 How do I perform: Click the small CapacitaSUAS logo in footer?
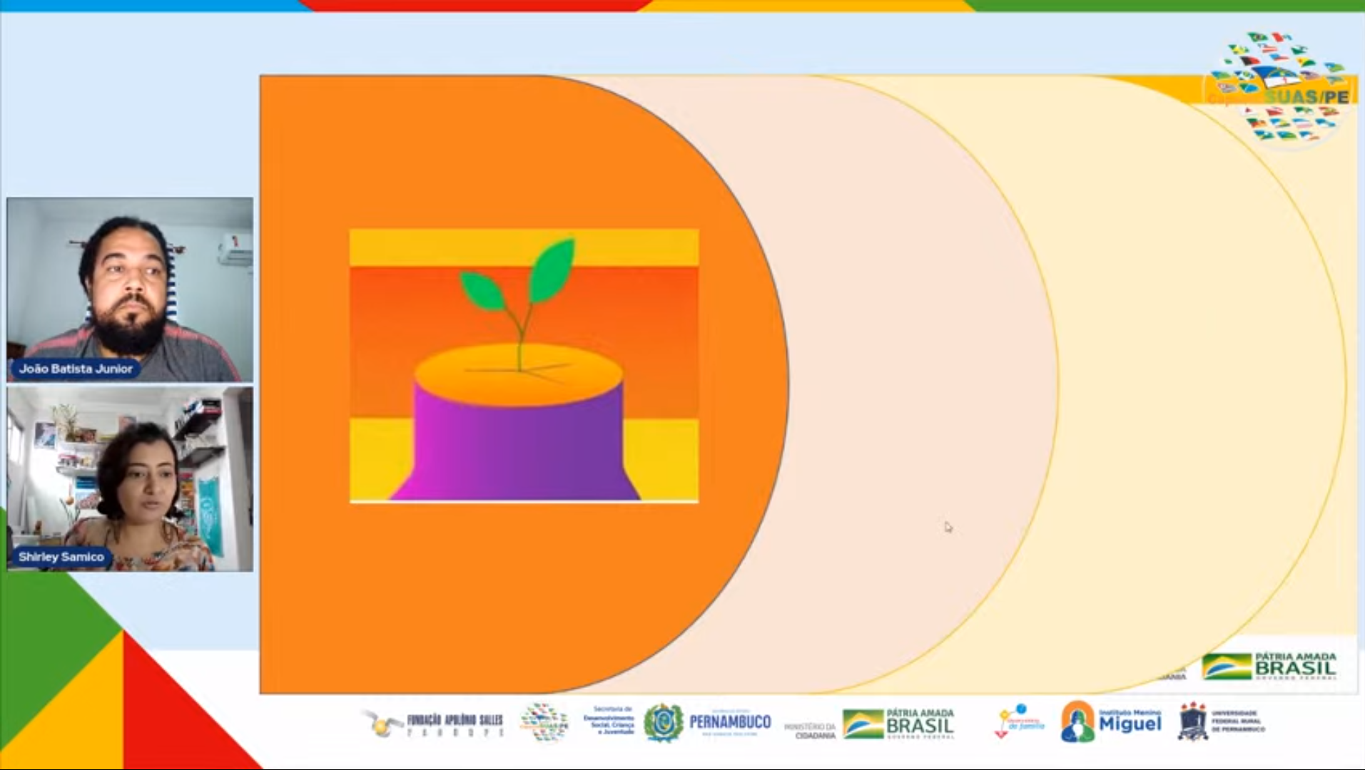[x=544, y=723]
